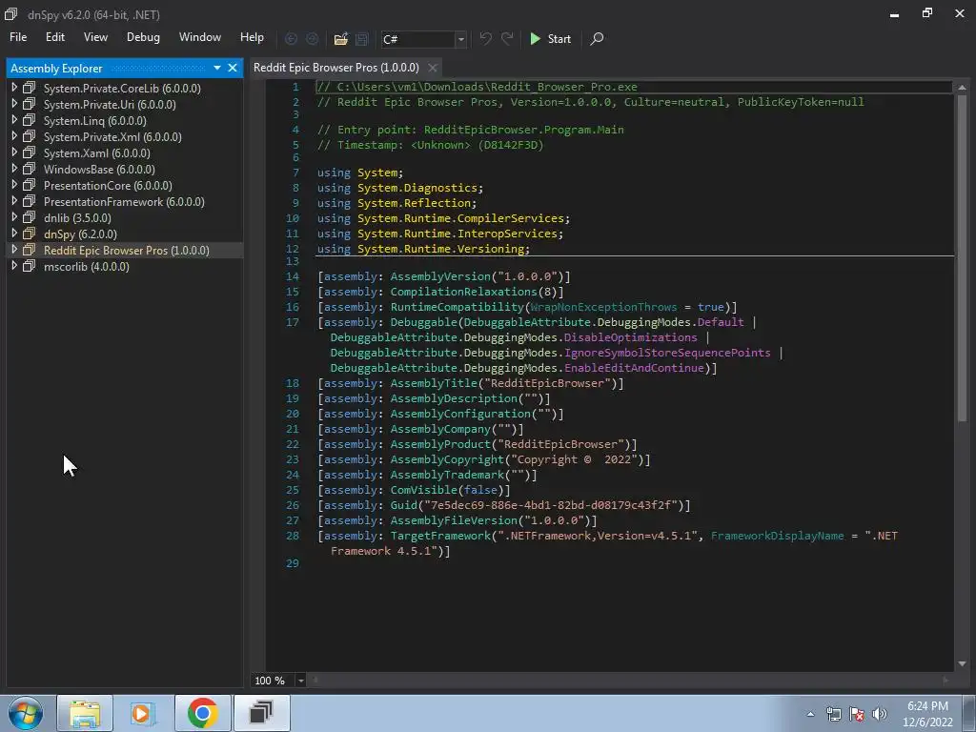Viewport: 976px width, 732px height.
Task: Expand the System.Private.Uri node
Action: (x=14, y=104)
